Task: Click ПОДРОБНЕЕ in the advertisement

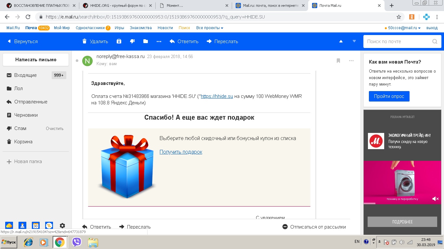Action: [402, 222]
